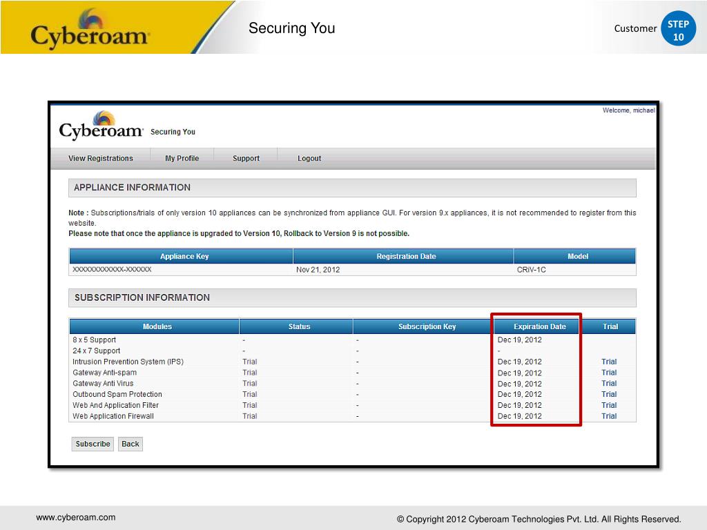Open Trial link for Intrusion Prevention System

coord(609,362)
